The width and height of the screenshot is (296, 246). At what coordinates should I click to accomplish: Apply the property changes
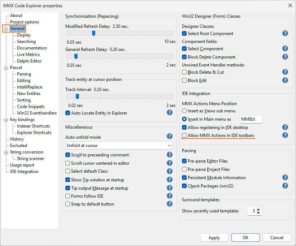click(x=214, y=237)
